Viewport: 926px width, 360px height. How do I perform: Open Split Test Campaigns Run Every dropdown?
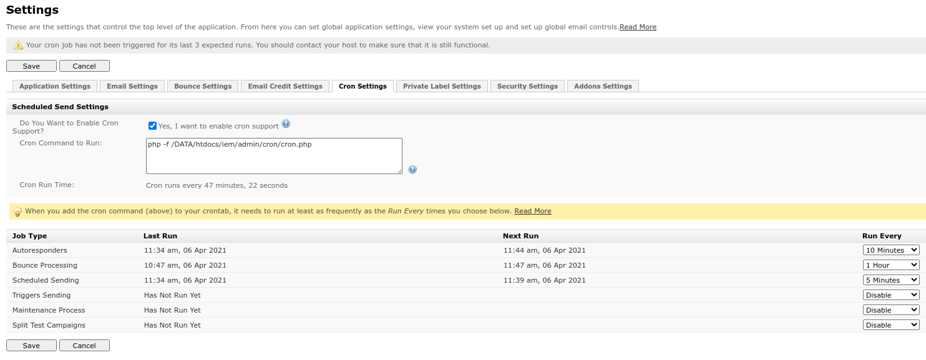coord(891,325)
